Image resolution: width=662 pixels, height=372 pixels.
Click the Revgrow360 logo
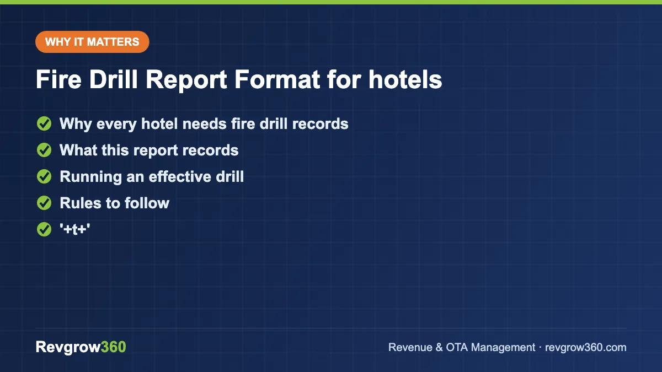pos(81,347)
